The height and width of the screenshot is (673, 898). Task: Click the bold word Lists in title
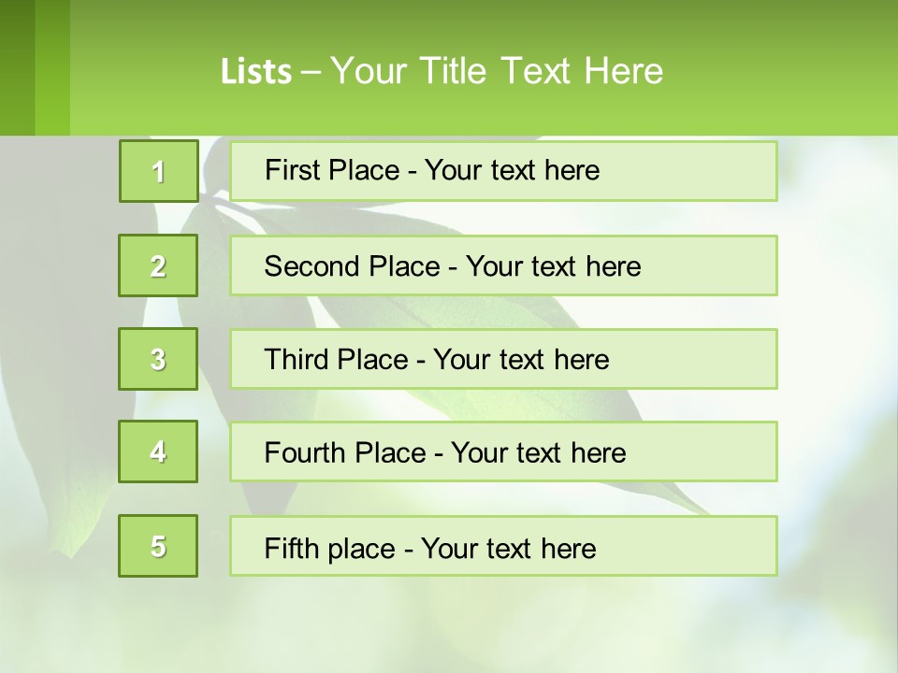point(255,72)
